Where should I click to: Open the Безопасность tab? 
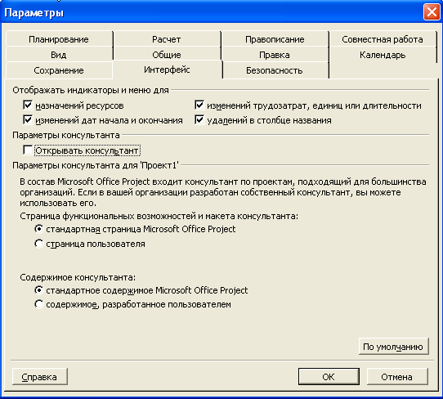[x=275, y=70]
